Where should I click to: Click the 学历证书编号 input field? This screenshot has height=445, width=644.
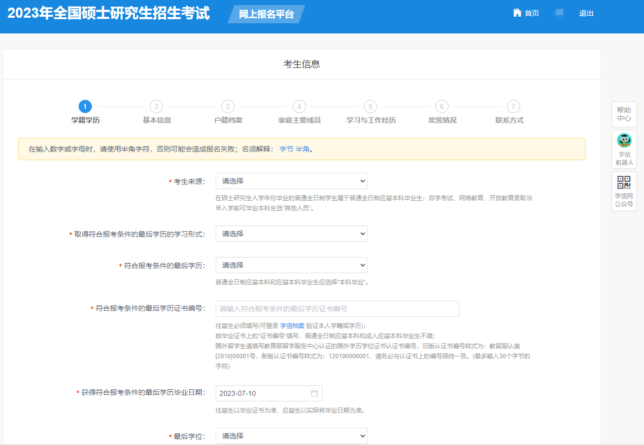point(337,309)
